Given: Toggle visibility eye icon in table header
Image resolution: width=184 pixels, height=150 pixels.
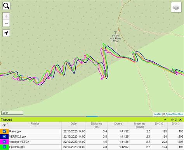Looking at the screenshot, I should click(4, 125).
